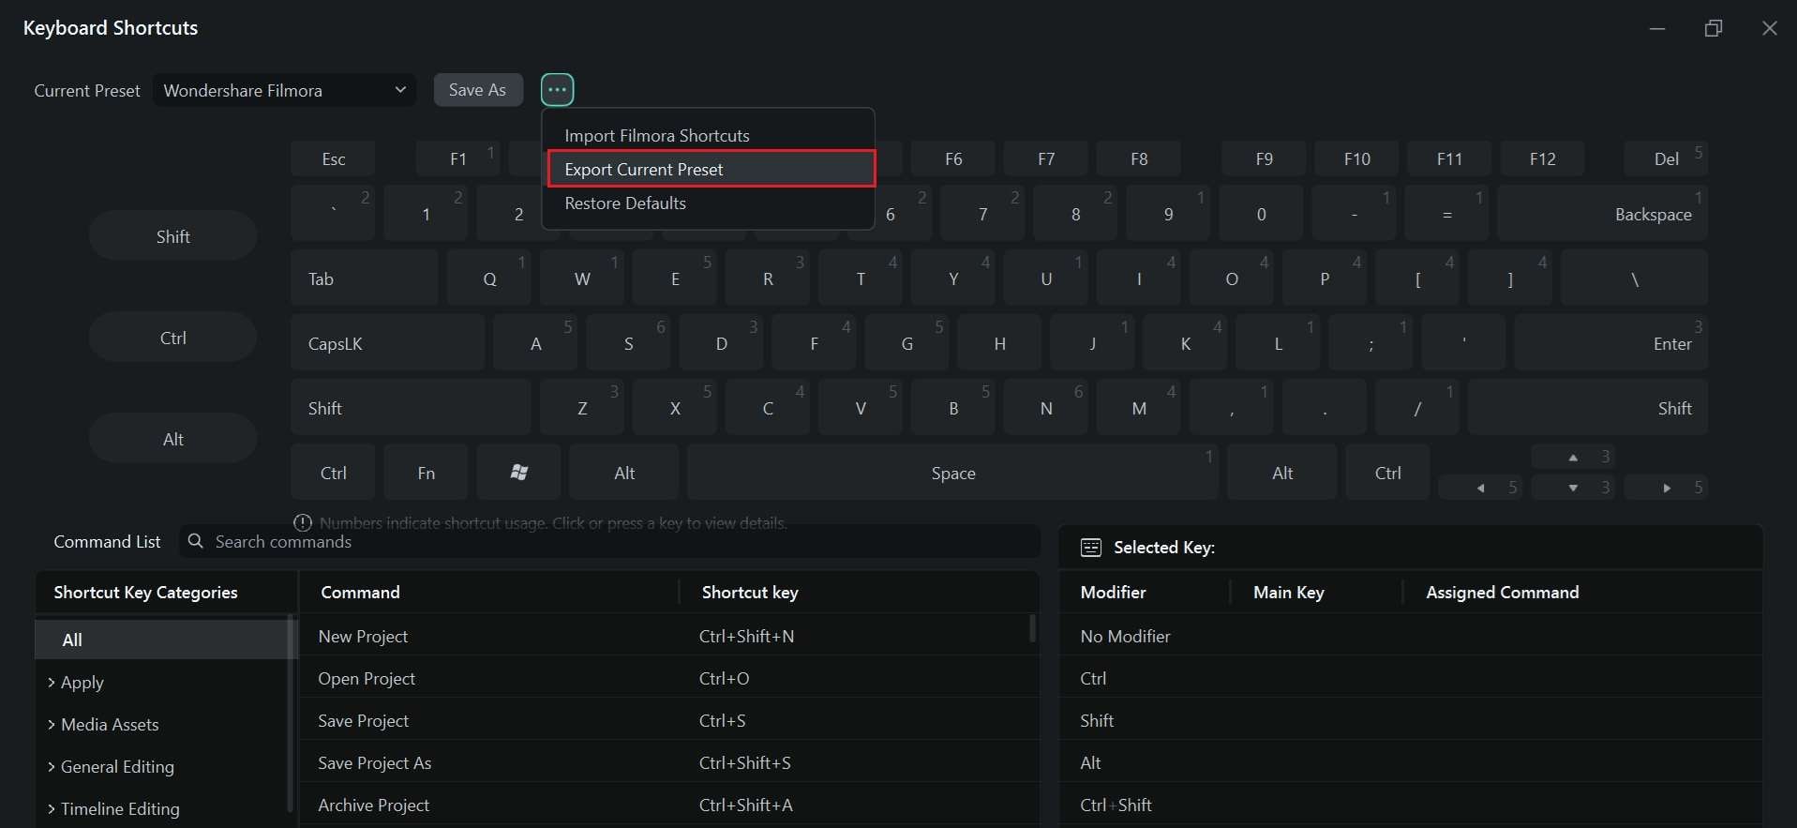This screenshot has width=1797, height=828.
Task: Click the command list scrollbar
Action: click(x=1033, y=628)
